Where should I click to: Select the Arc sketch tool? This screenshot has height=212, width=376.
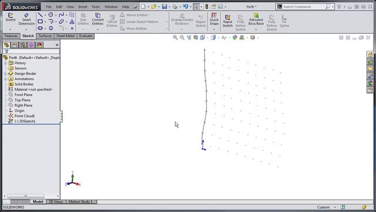(51, 22)
